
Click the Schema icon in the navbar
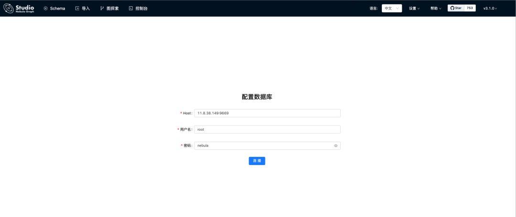(46, 9)
